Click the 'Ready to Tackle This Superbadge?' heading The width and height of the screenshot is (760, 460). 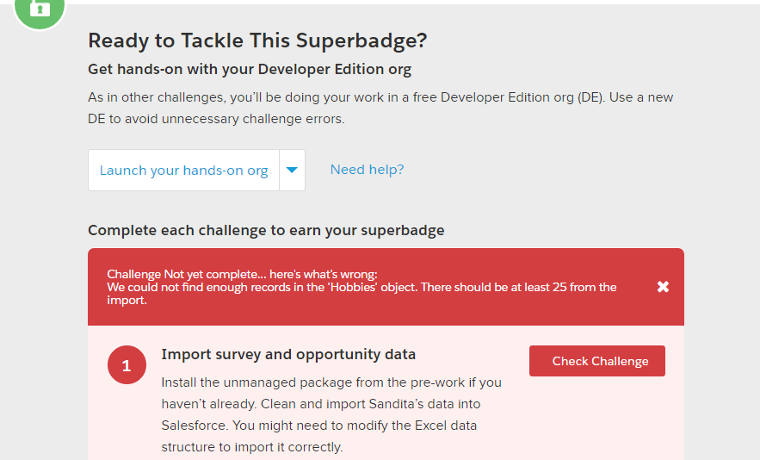coord(257,40)
